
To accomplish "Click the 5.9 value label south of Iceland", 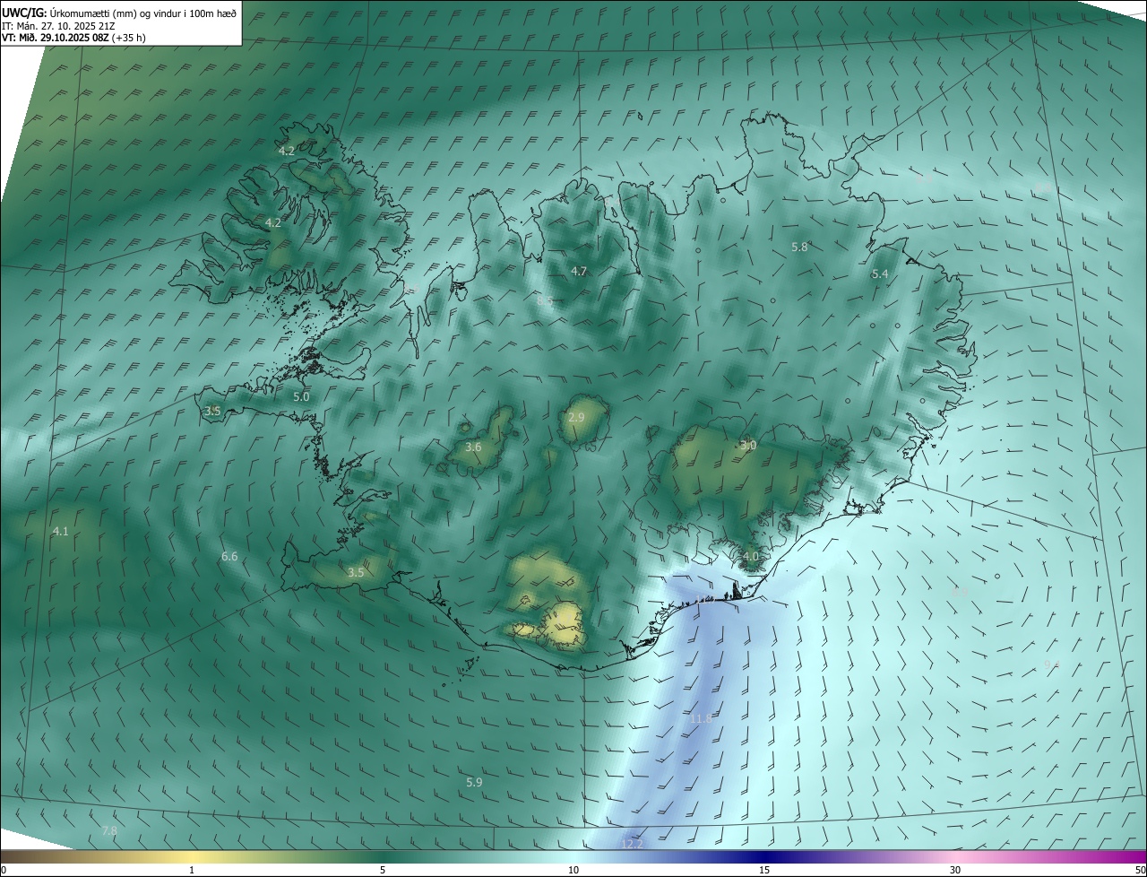I will [474, 782].
